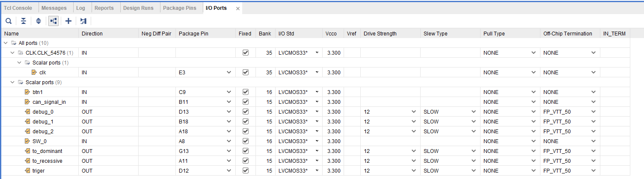This screenshot has width=644, height=179.
Task: Uncheck the Fixed checkbox for btn1
Action: pyautogui.click(x=246, y=92)
